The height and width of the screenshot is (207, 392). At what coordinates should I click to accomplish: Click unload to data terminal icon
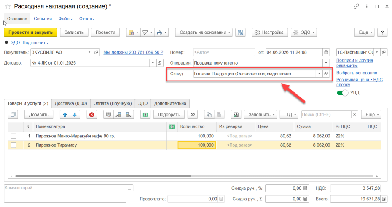[129, 115]
